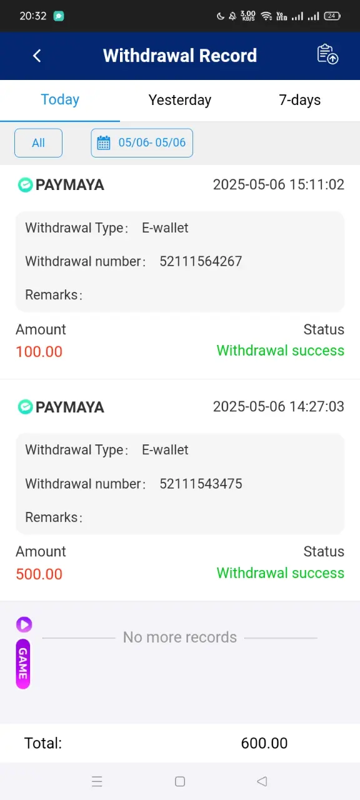Tap the Withdrawal success status of 100.00 record
360x800 pixels.
click(x=281, y=351)
